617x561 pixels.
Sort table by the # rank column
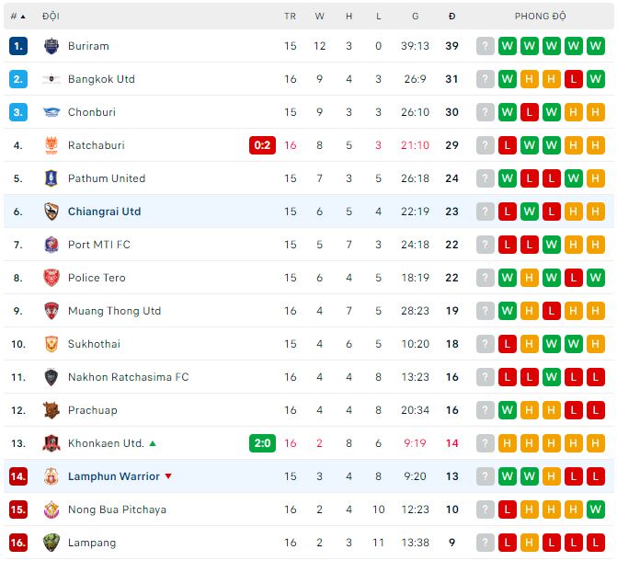pyautogui.click(x=17, y=17)
